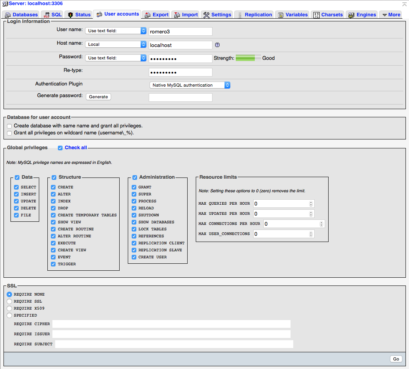This screenshot has width=409, height=369.
Task: Select the REQUIRE SSL option
Action: coord(9,301)
